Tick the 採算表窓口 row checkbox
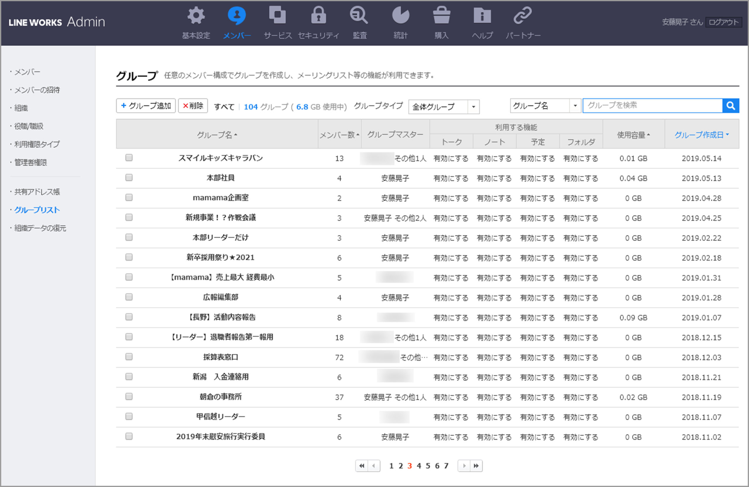The height and width of the screenshot is (487, 749). click(129, 357)
